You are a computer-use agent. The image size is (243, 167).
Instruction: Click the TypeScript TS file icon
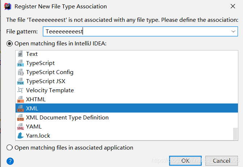(20, 63)
